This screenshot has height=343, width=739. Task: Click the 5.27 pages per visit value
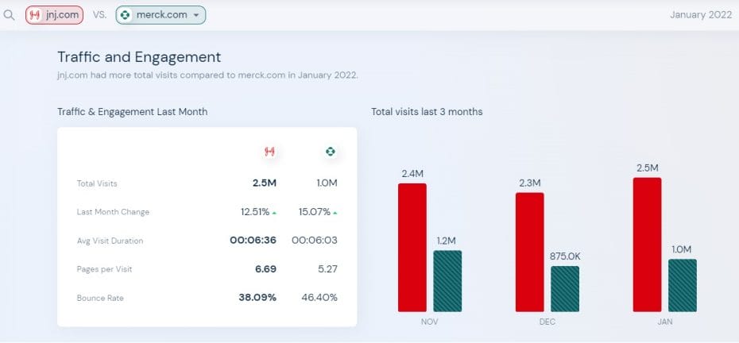[x=327, y=269]
